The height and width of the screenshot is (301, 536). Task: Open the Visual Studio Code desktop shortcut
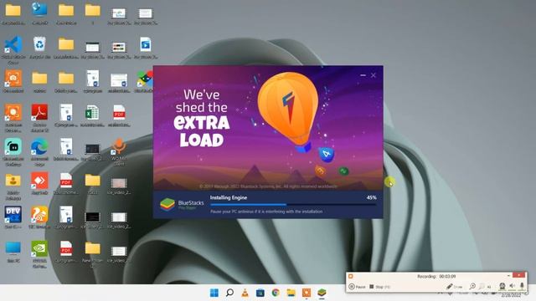13,44
